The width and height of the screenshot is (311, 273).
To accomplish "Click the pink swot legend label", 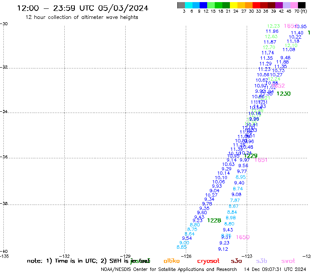I will 288,261.
